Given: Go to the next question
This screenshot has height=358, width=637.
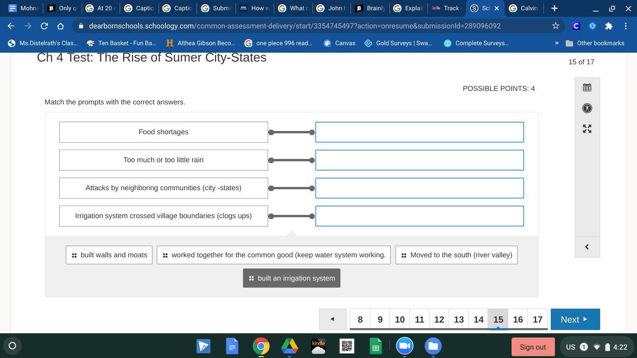Looking at the screenshot, I should [x=575, y=319].
